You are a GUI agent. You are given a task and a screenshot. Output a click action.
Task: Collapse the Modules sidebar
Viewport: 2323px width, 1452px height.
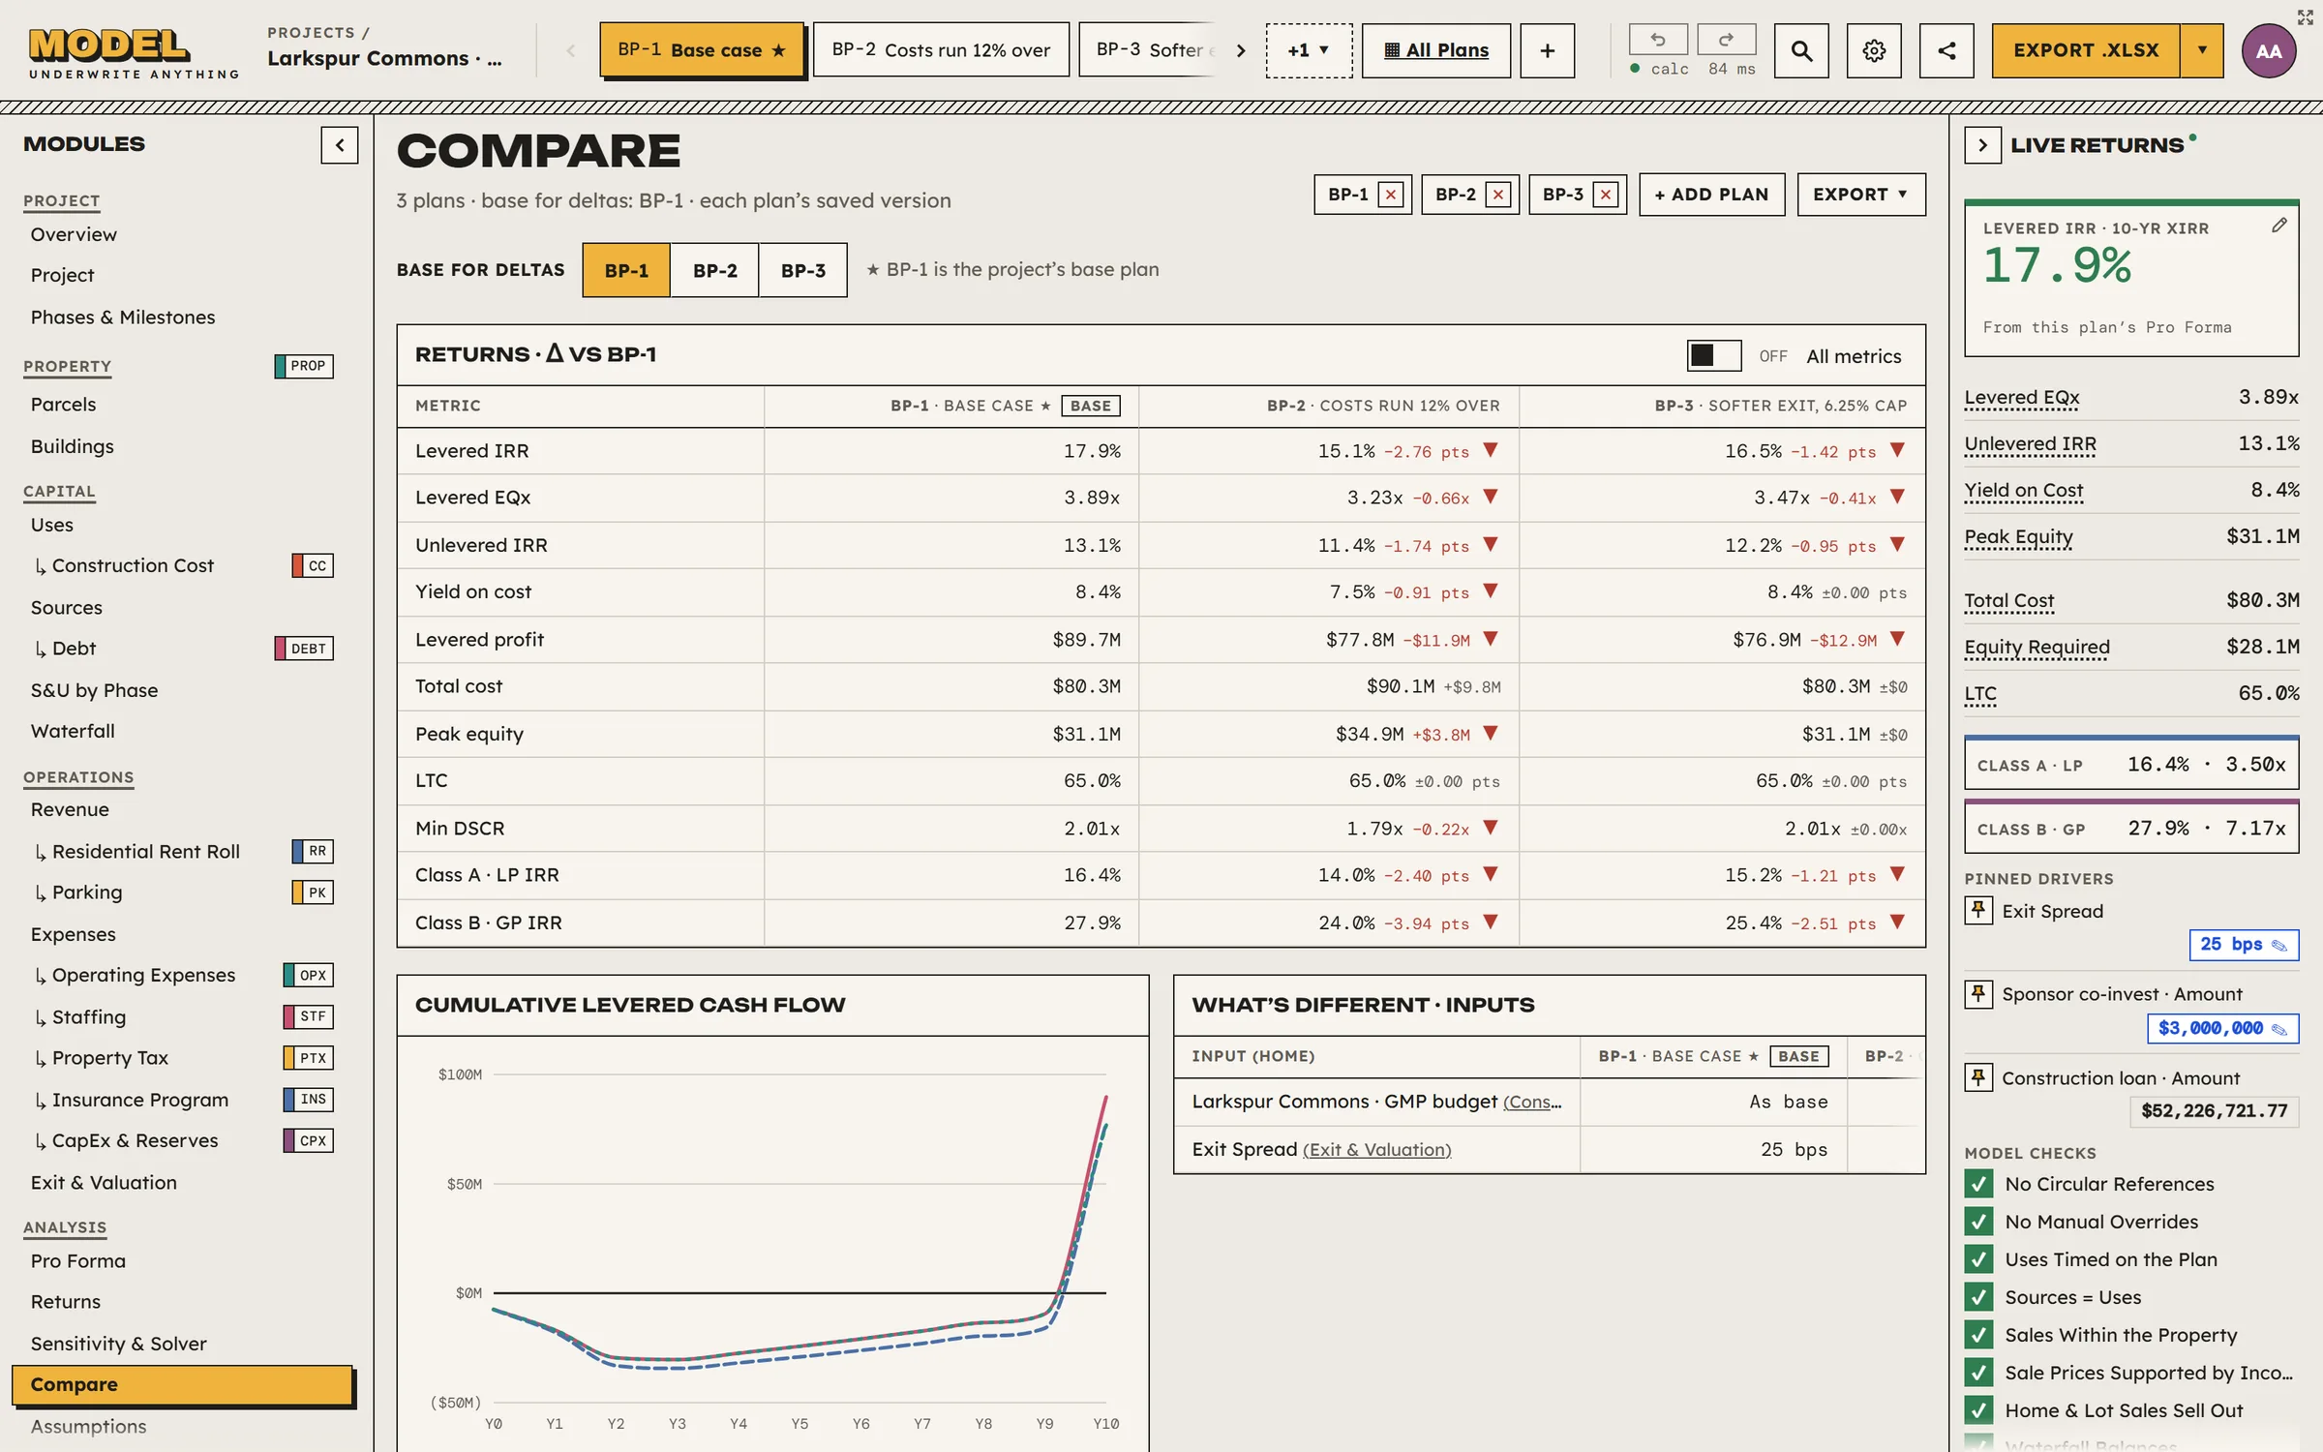tap(340, 145)
